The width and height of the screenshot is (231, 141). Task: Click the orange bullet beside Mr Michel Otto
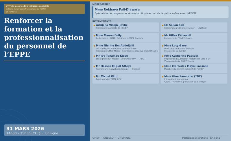[94, 77]
